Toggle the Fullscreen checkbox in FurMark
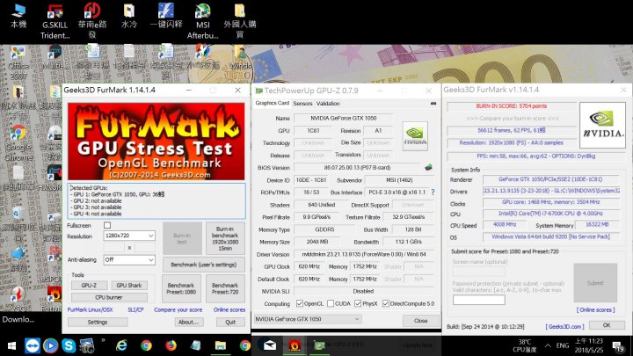This screenshot has height=356, width=633. tap(107, 225)
